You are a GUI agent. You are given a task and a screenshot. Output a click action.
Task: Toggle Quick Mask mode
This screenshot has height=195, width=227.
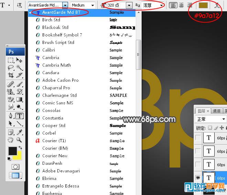click(x=15, y=167)
